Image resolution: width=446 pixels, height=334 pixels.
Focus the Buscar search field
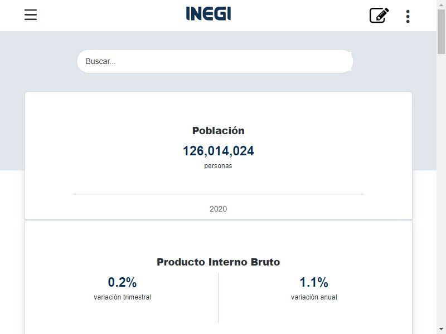(x=215, y=61)
